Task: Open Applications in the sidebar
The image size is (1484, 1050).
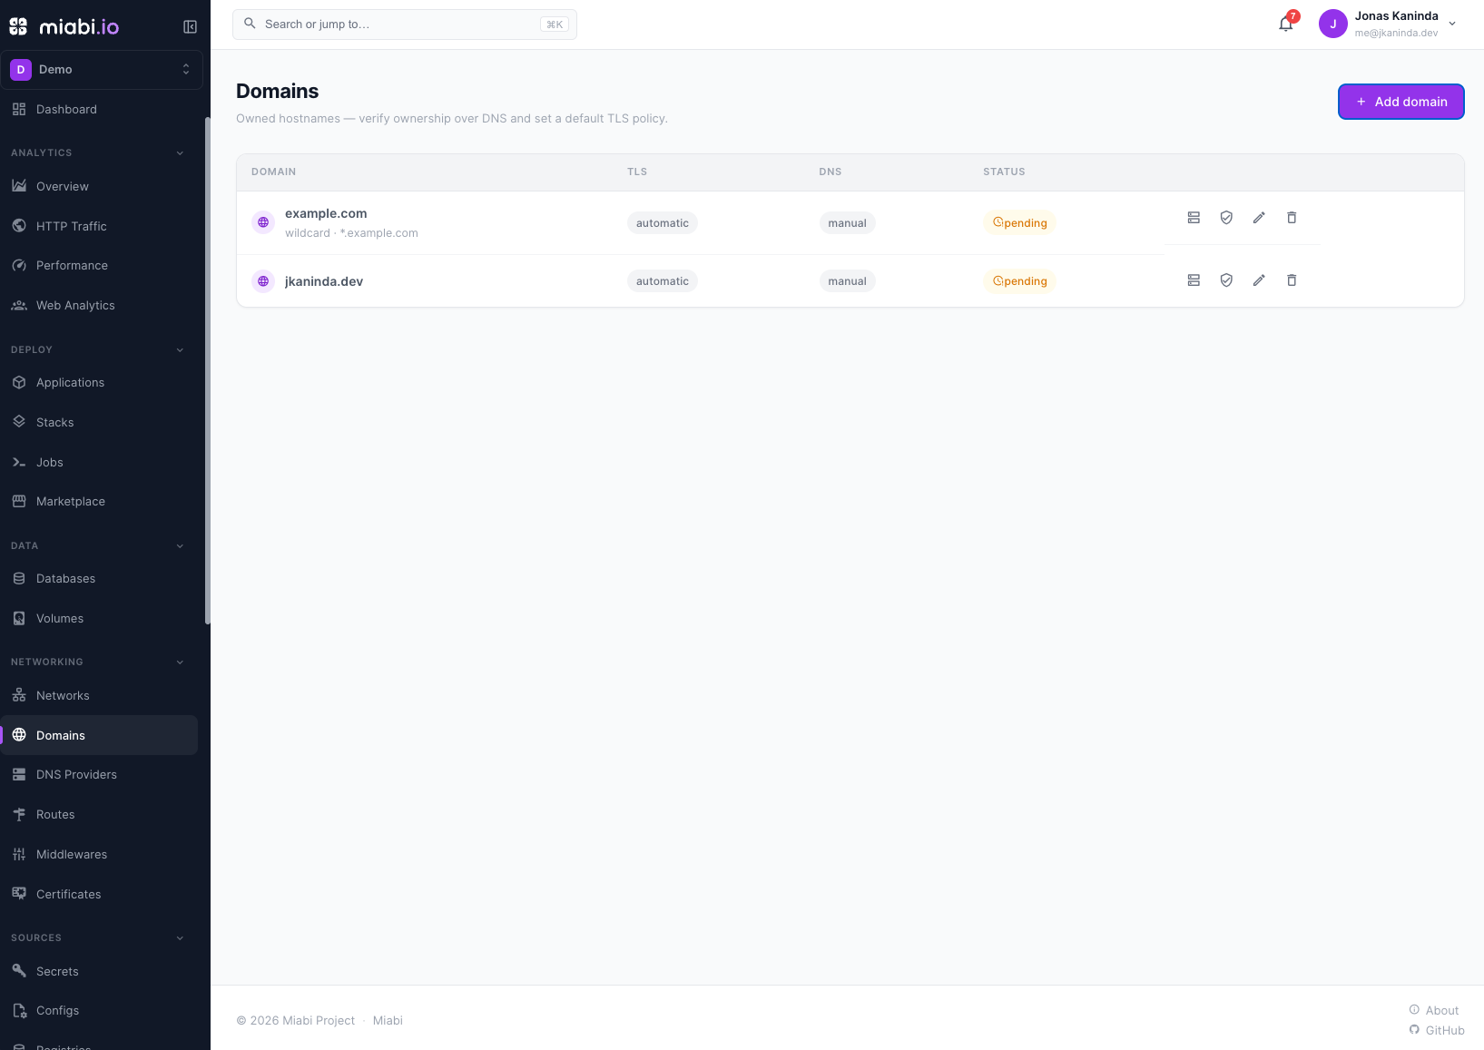Action: click(99, 383)
